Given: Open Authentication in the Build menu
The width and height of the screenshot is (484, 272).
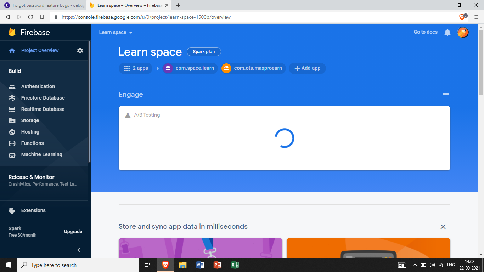Looking at the screenshot, I should click(38, 86).
